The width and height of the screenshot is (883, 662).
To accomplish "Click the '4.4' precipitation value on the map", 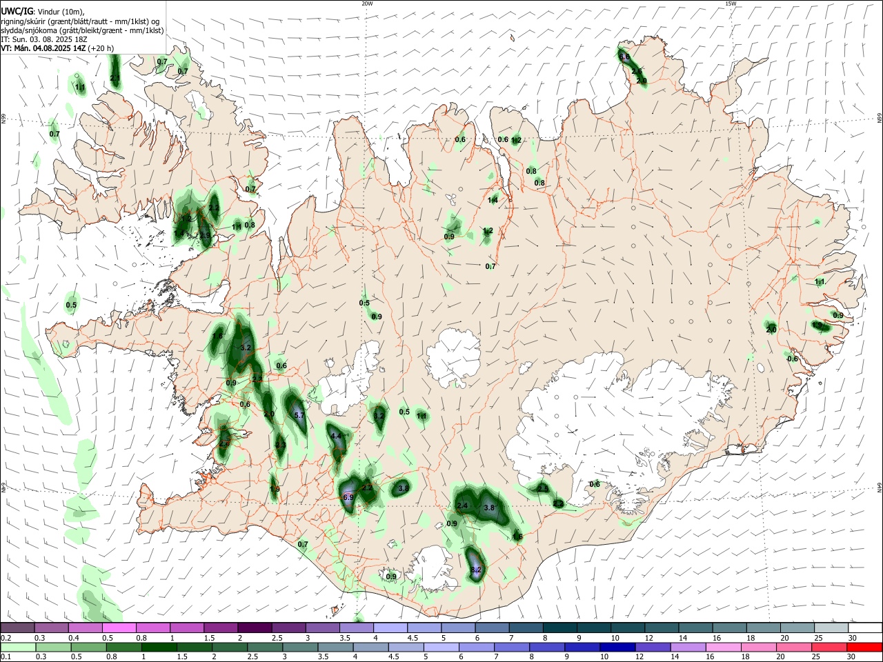I will coord(337,437).
